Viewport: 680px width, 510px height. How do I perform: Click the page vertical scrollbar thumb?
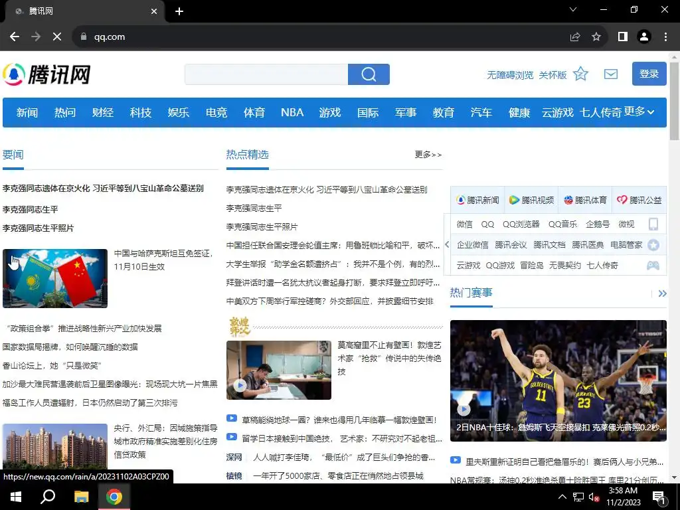tap(674, 101)
